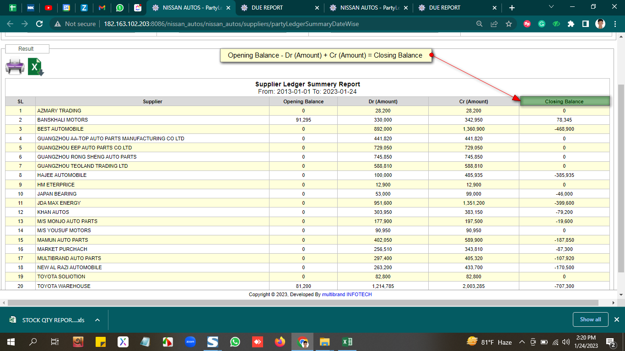Image resolution: width=625 pixels, height=351 pixels.
Task: Open a new browser tab
Action: pos(512,8)
